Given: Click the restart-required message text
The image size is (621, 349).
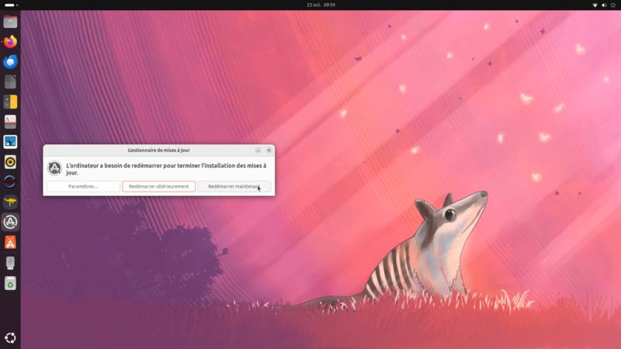Looking at the screenshot, I should [x=166, y=169].
